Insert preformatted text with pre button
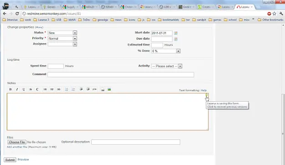This screenshot has height=165, width=285. (x=94, y=89)
